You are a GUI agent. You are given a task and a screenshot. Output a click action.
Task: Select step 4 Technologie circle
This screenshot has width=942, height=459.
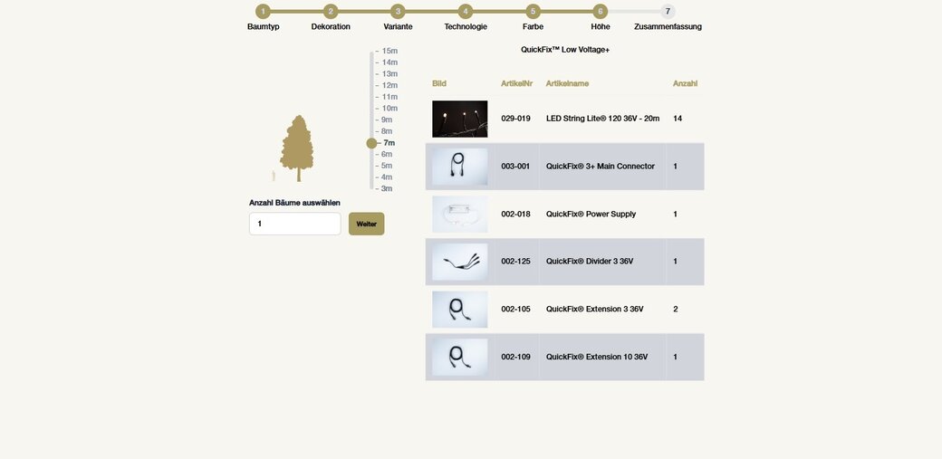tap(466, 12)
